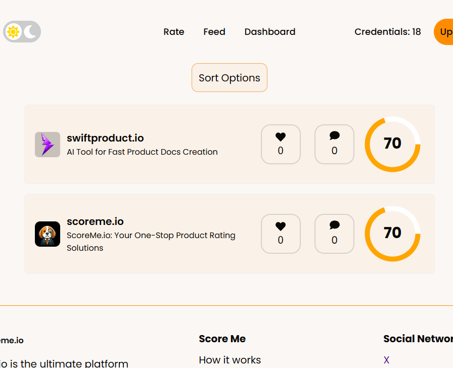453x368 pixels.
Task: Click the swiftproduct.io lightning bolt logo
Action: click(x=48, y=145)
